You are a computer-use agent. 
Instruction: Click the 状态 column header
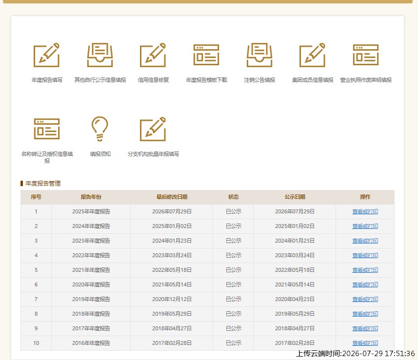233,197
